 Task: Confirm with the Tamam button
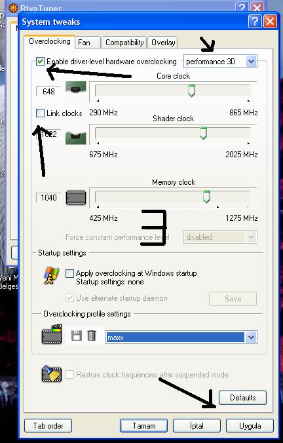[143, 425]
